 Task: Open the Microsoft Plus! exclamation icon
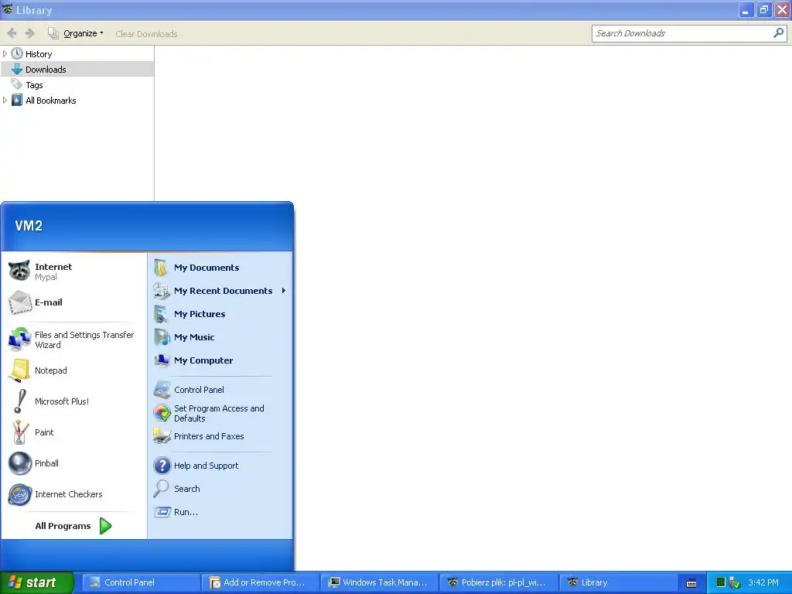click(19, 401)
